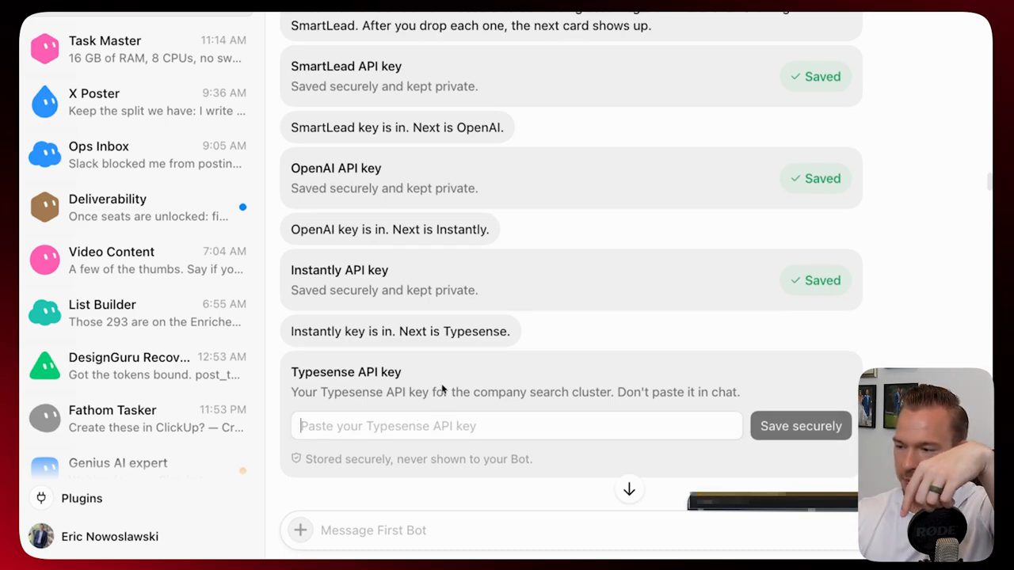Click message 'SmartLead key is in. Next is OpenAI.'
The image size is (1014, 570).
(x=397, y=127)
